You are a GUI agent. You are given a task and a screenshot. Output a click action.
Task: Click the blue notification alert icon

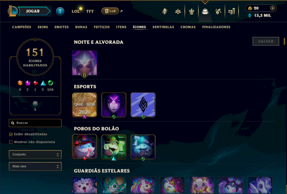(x=60, y=11)
